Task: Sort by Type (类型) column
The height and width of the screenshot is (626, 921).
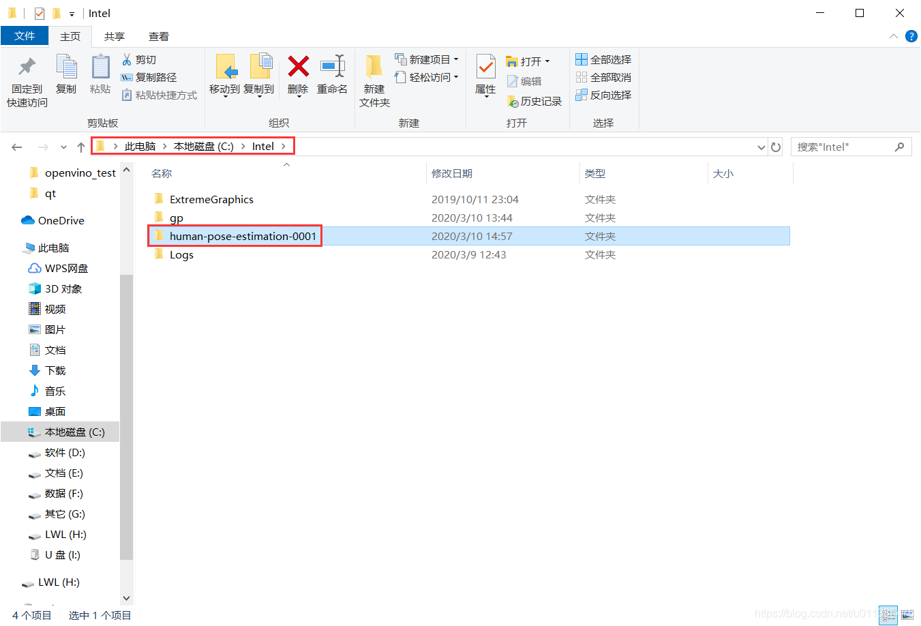Action: [595, 174]
